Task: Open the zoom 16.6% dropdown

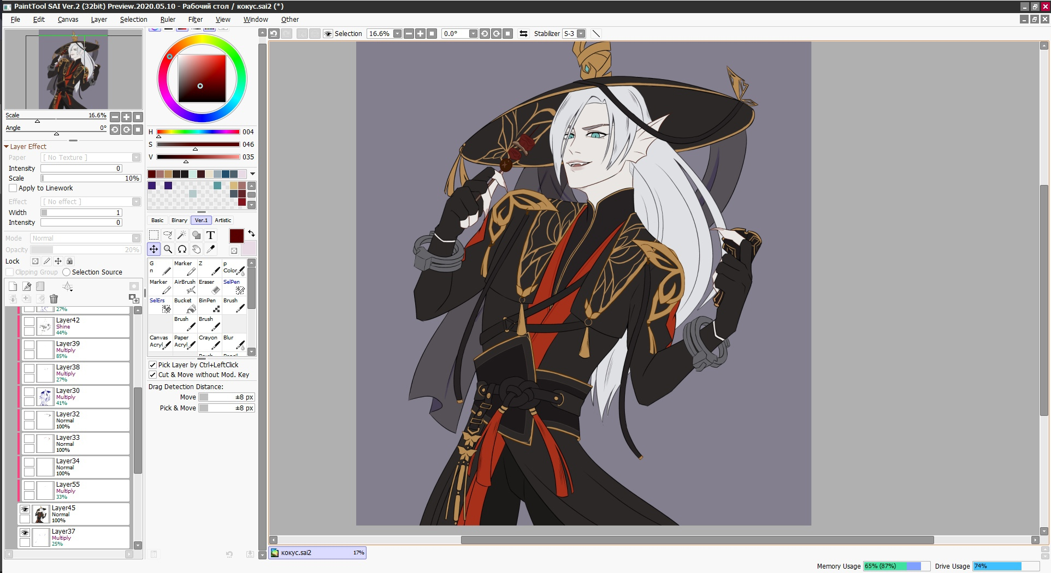Action: [x=397, y=33]
